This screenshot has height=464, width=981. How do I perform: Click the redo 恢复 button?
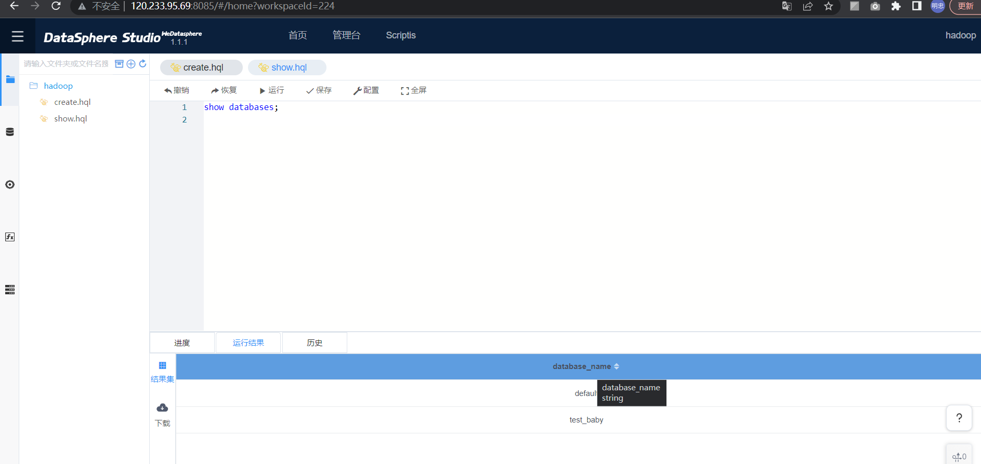[x=224, y=90]
